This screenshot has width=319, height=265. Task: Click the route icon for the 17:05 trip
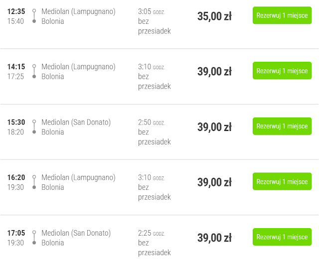pyautogui.click(x=34, y=238)
